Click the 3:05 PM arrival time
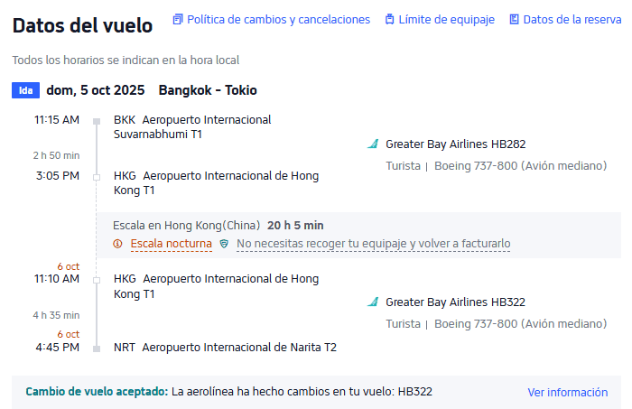This screenshot has width=632, height=409. 58,176
